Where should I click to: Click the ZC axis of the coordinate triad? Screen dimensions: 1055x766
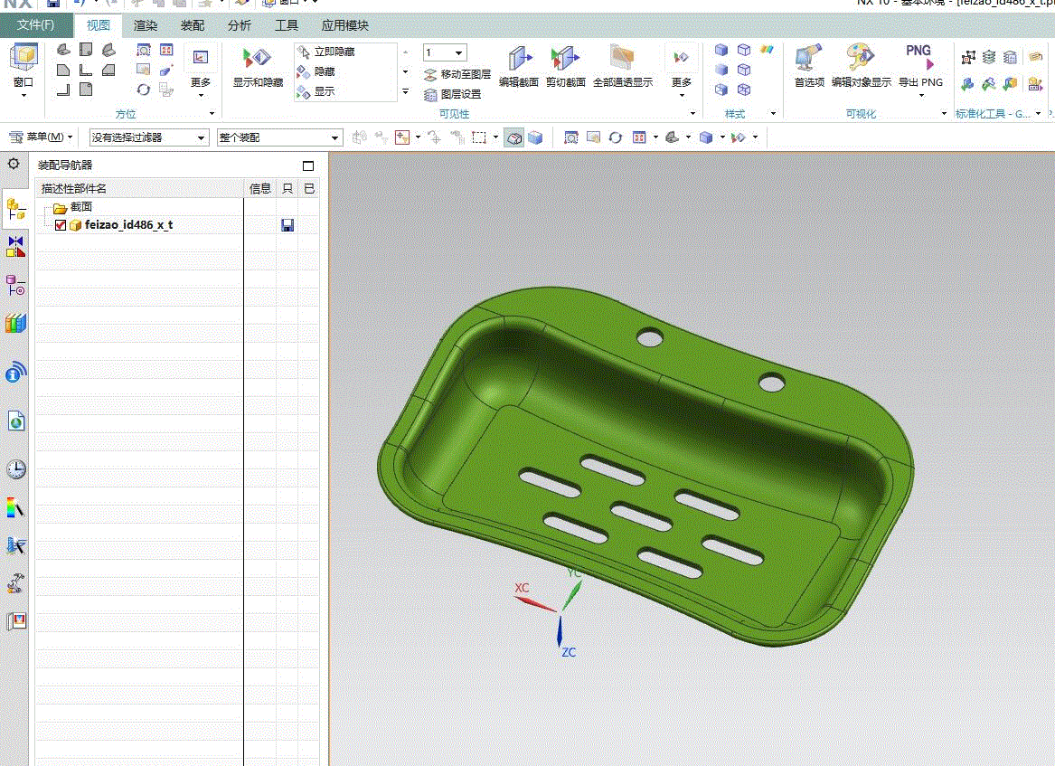(559, 631)
